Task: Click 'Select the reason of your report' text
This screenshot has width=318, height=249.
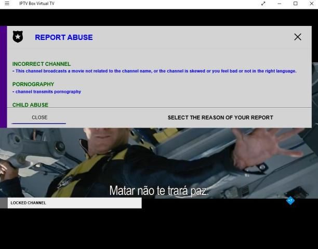Action: [220, 117]
